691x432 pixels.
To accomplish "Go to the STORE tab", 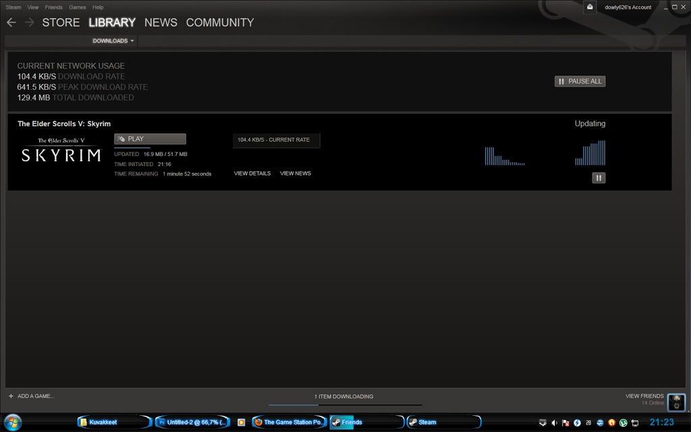I will pos(61,22).
